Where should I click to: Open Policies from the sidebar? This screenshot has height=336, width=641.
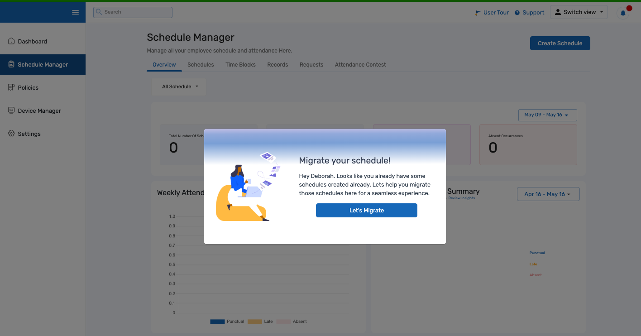coord(29,87)
